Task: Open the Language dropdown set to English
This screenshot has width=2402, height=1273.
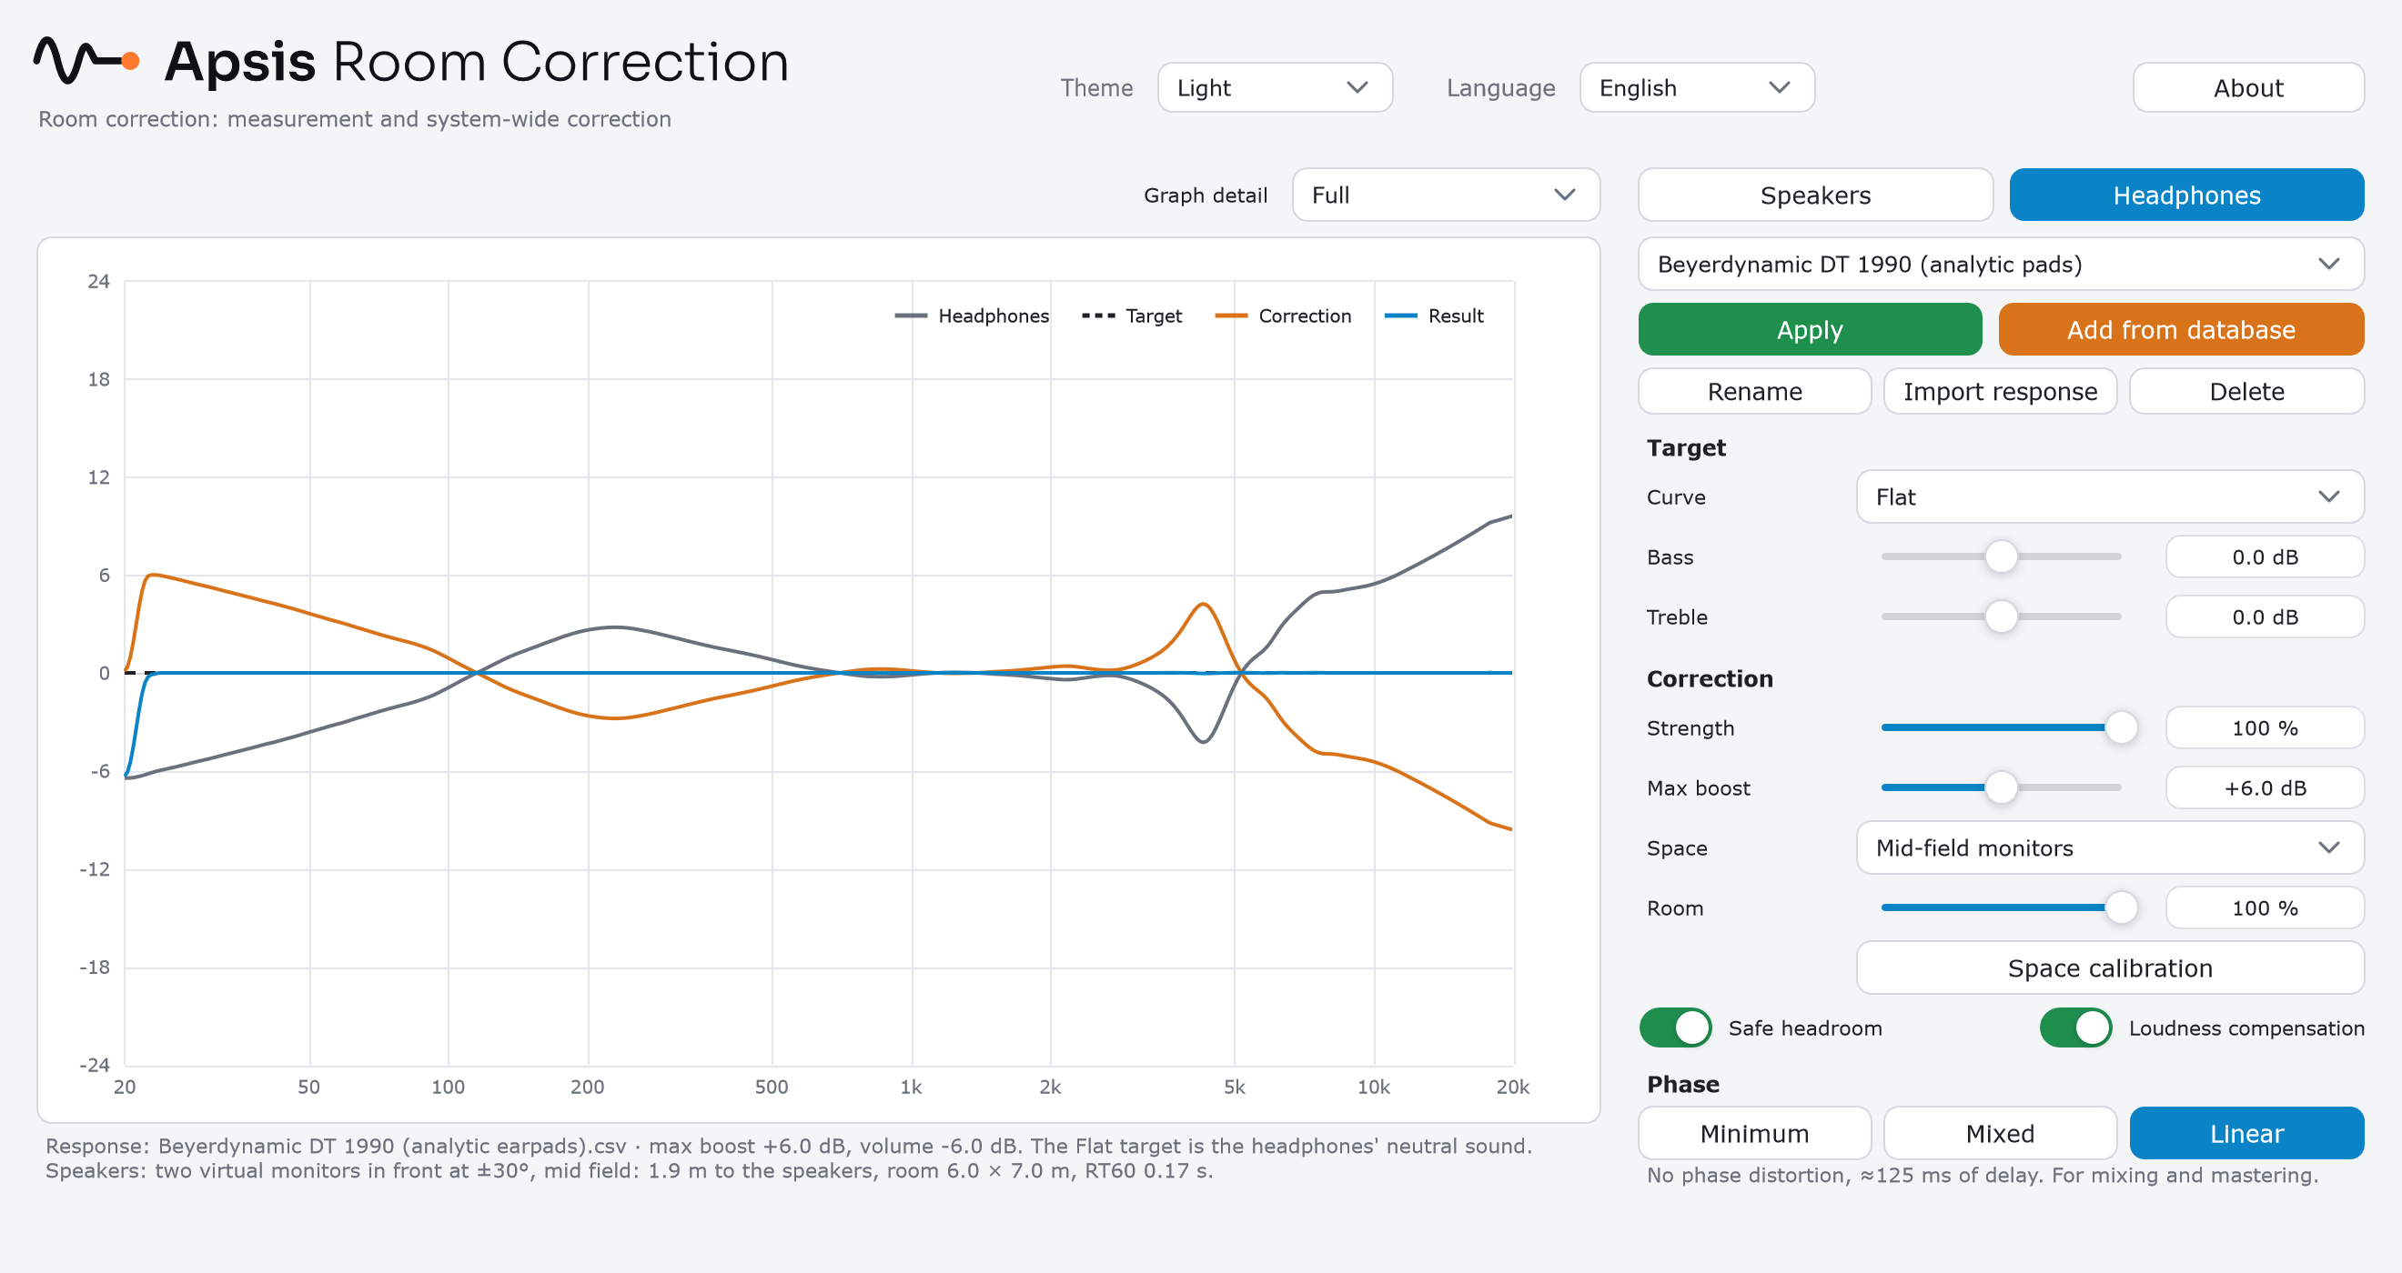Action: point(1697,87)
